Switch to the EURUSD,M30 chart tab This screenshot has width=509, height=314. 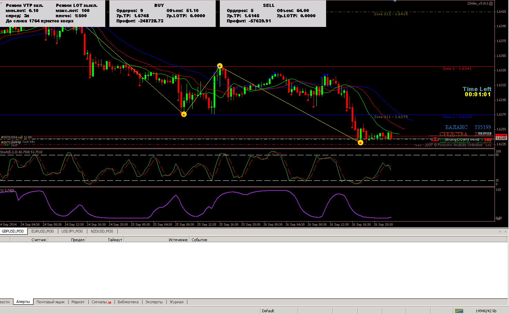click(42, 231)
